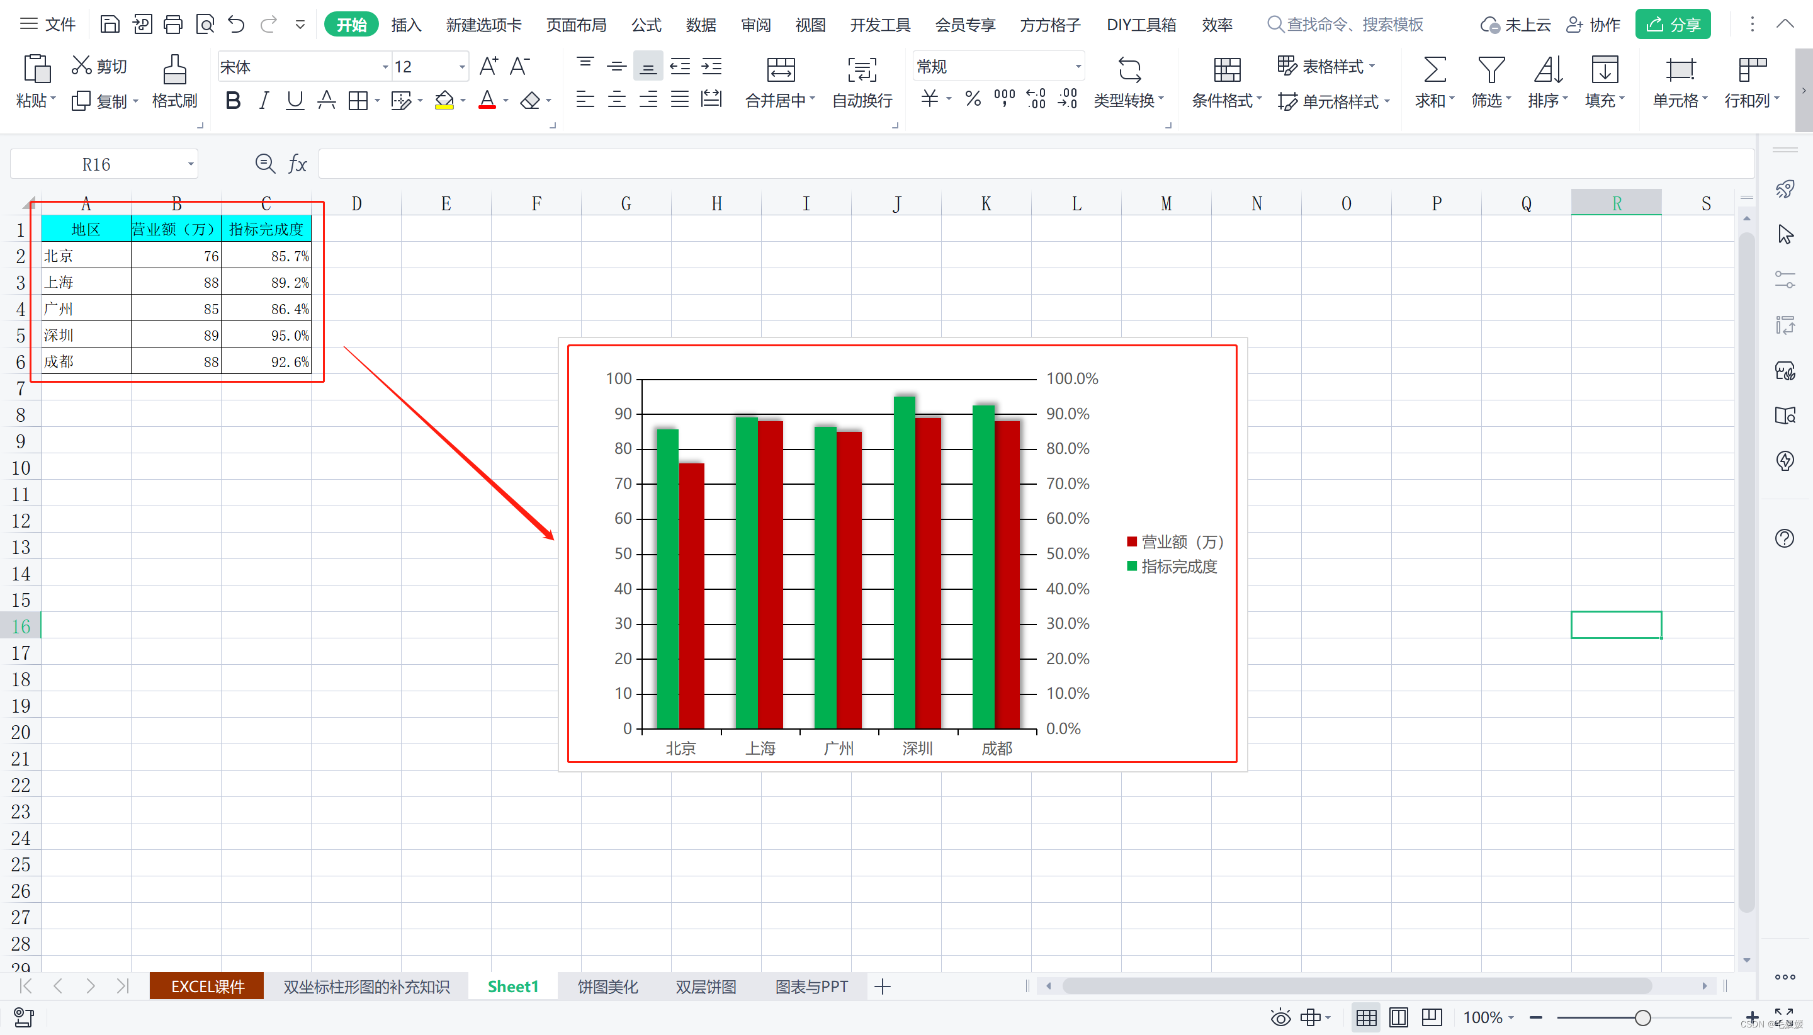
Task: Open the font name dropdown showing 宋体
Action: 385,67
